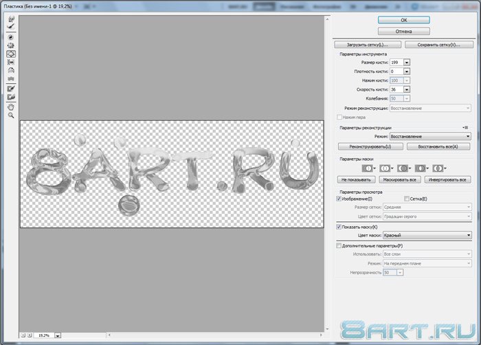This screenshot has height=345, width=481.
Task: Click the Invert Selection mask icon
Action: point(439,168)
